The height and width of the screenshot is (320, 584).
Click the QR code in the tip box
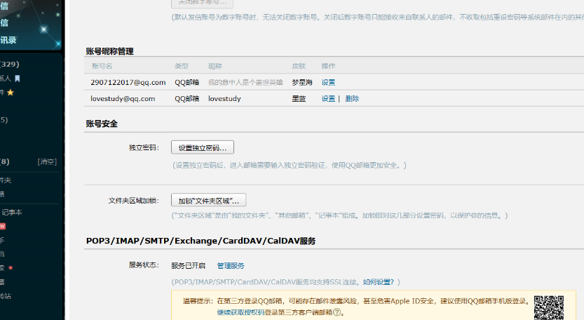549,307
